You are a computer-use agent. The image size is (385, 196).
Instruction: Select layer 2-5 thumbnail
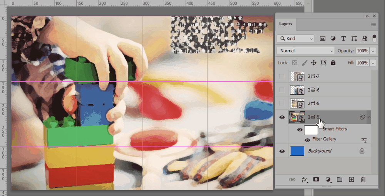coord(297,117)
